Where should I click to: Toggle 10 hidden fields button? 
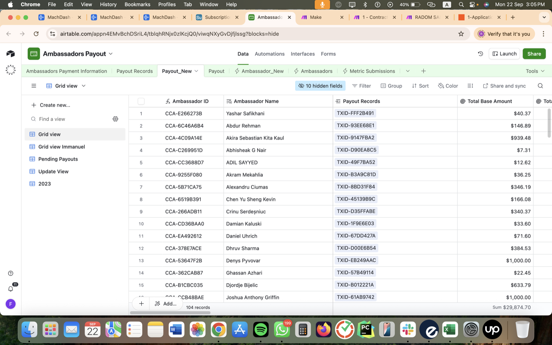point(320,86)
